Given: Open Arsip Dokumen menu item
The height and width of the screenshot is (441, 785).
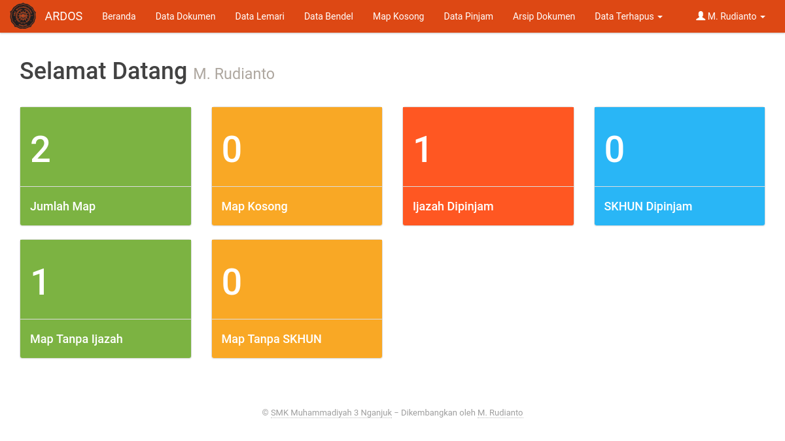Looking at the screenshot, I should [x=544, y=16].
